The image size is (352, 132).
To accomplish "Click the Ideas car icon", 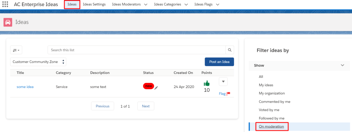I will (8, 22).
